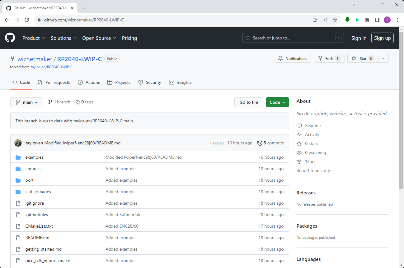Open the 5 commits history link
This screenshot has height=268, width=404.
(x=270, y=143)
